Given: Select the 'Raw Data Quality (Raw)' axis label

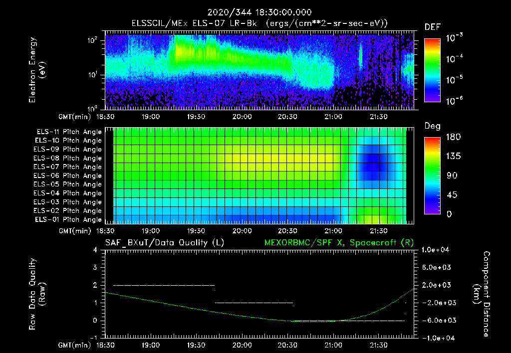Looking at the screenshot, I should [x=37, y=294].
